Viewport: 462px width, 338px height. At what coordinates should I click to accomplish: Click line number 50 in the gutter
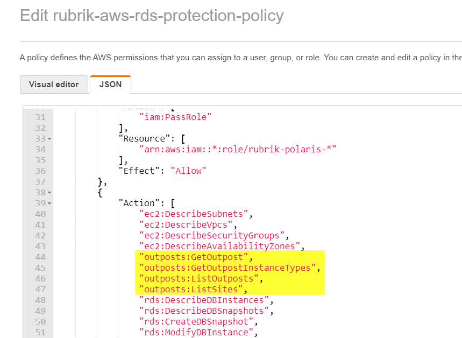41,322
